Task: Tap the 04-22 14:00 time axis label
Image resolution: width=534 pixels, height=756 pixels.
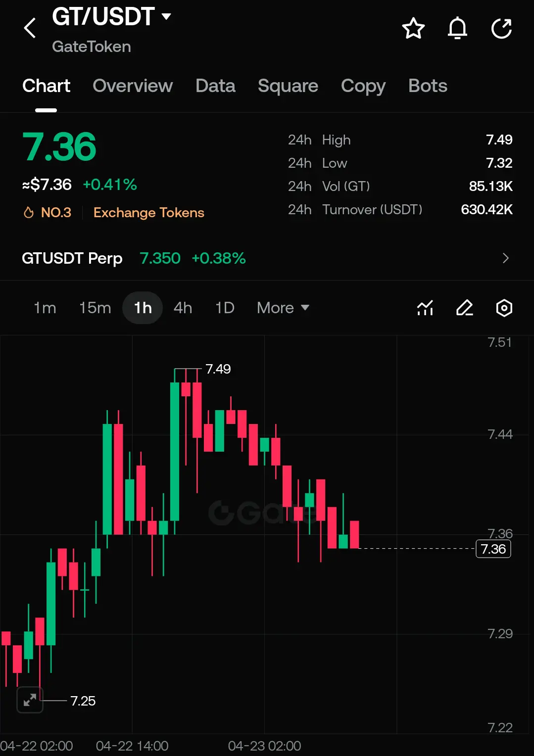Action: pyautogui.click(x=132, y=746)
